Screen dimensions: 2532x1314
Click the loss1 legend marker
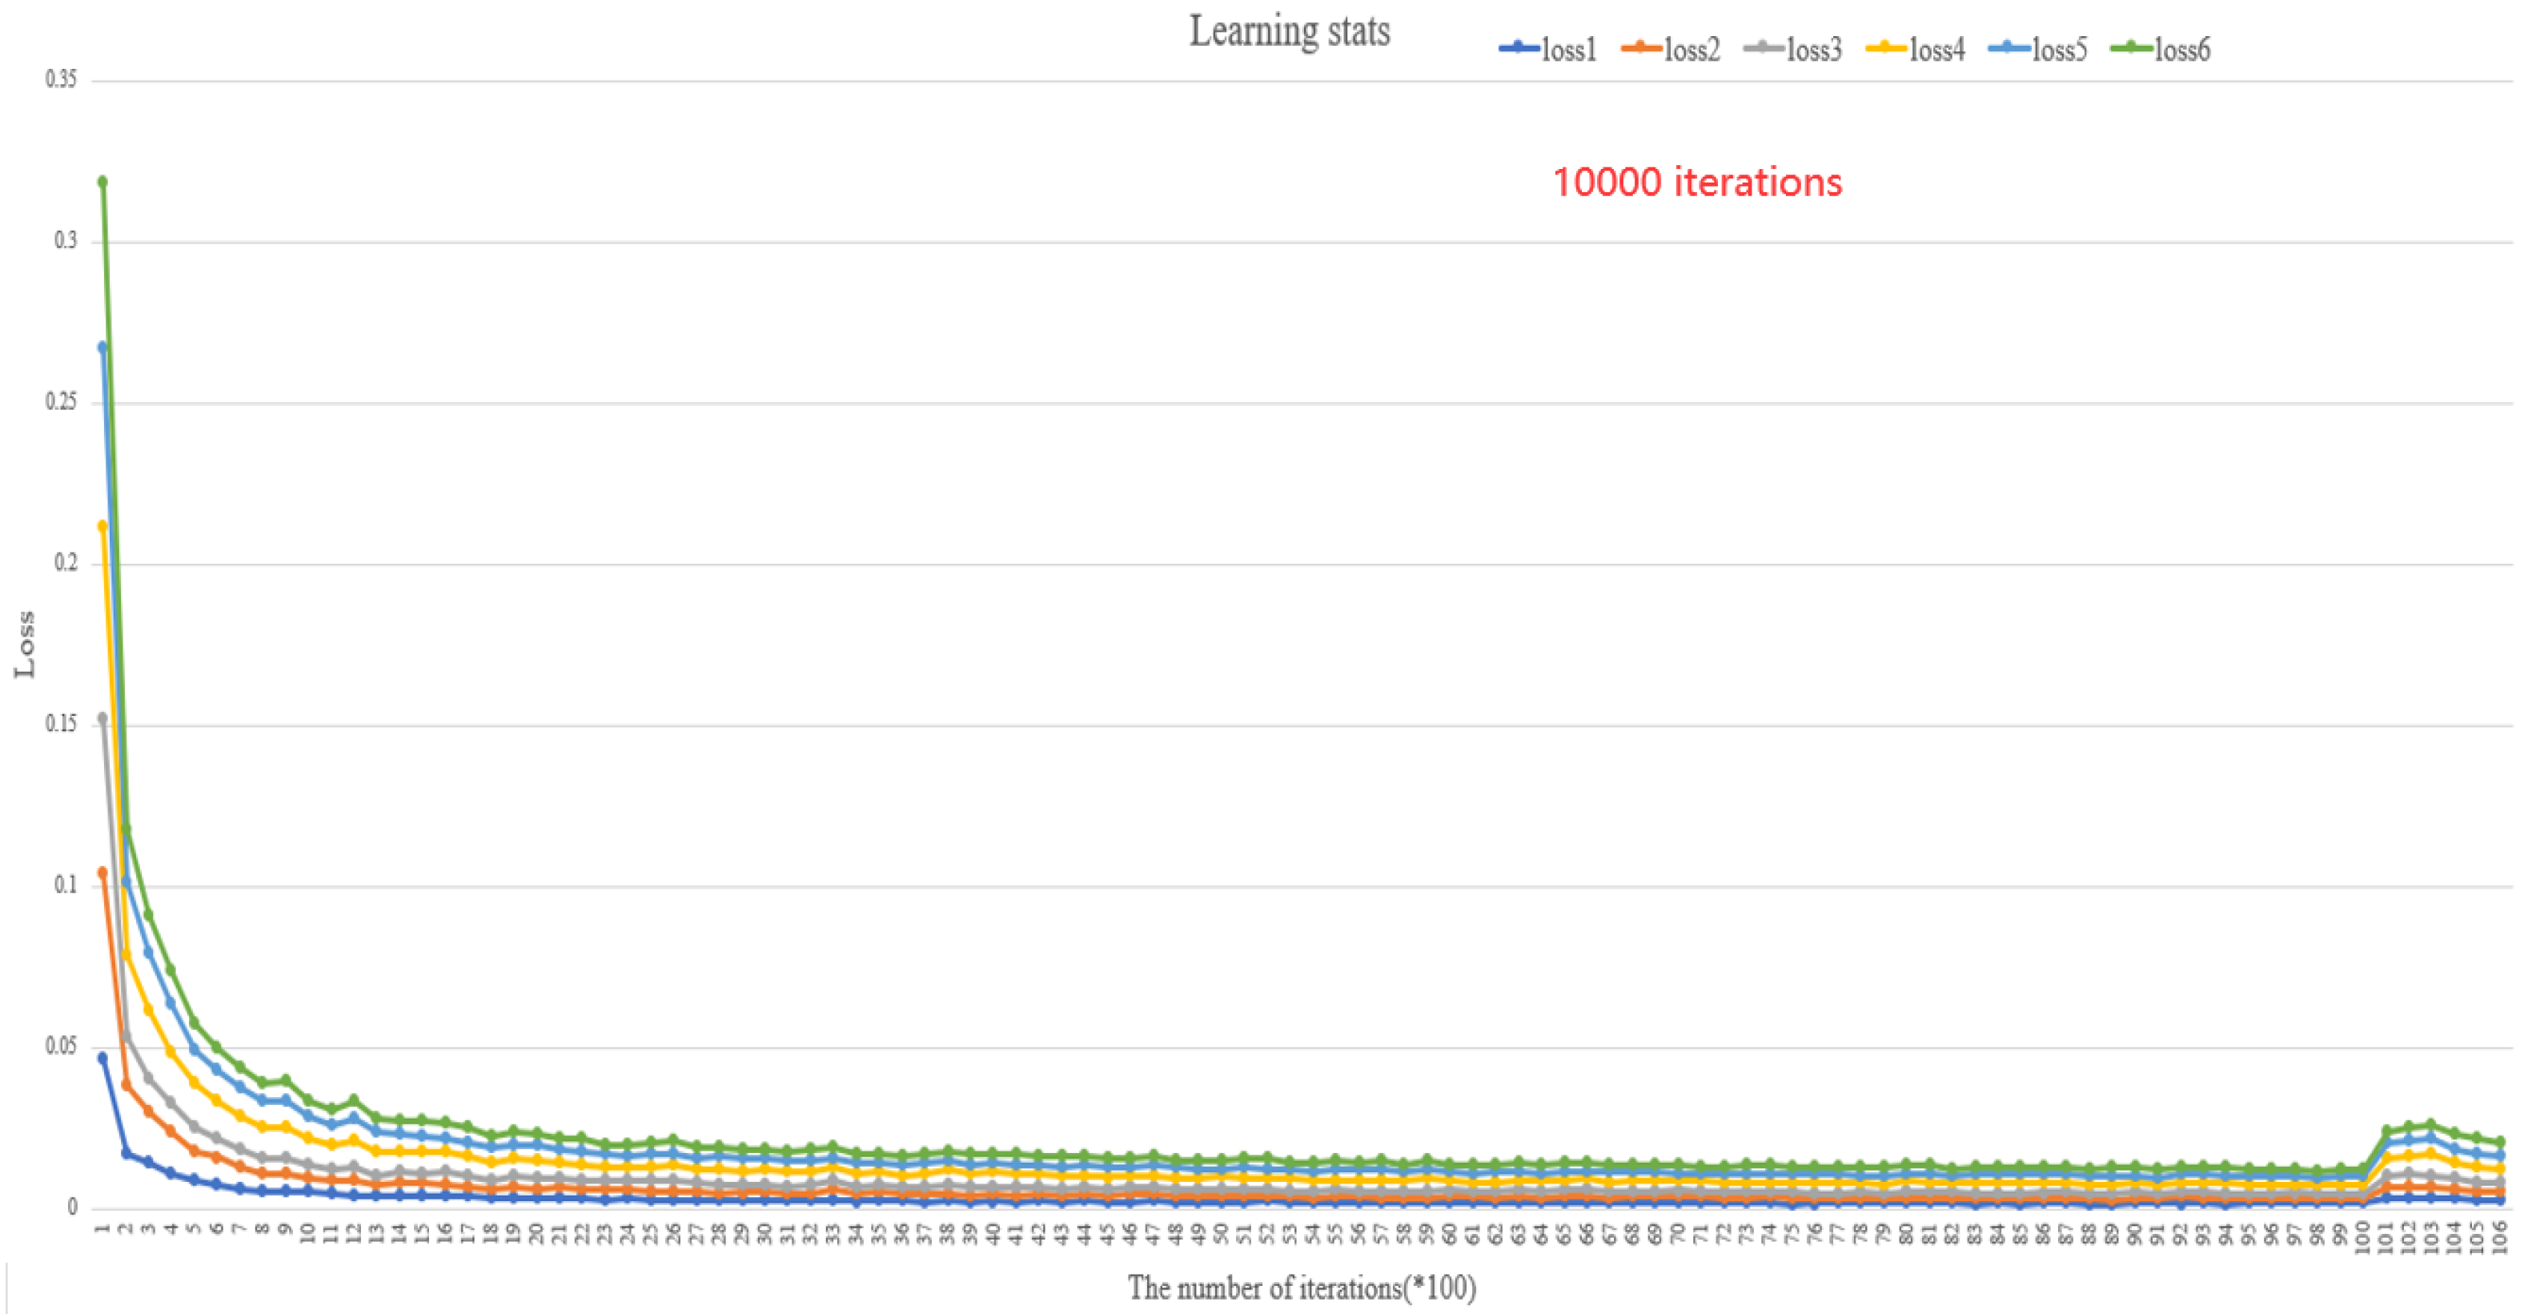click(x=1519, y=48)
